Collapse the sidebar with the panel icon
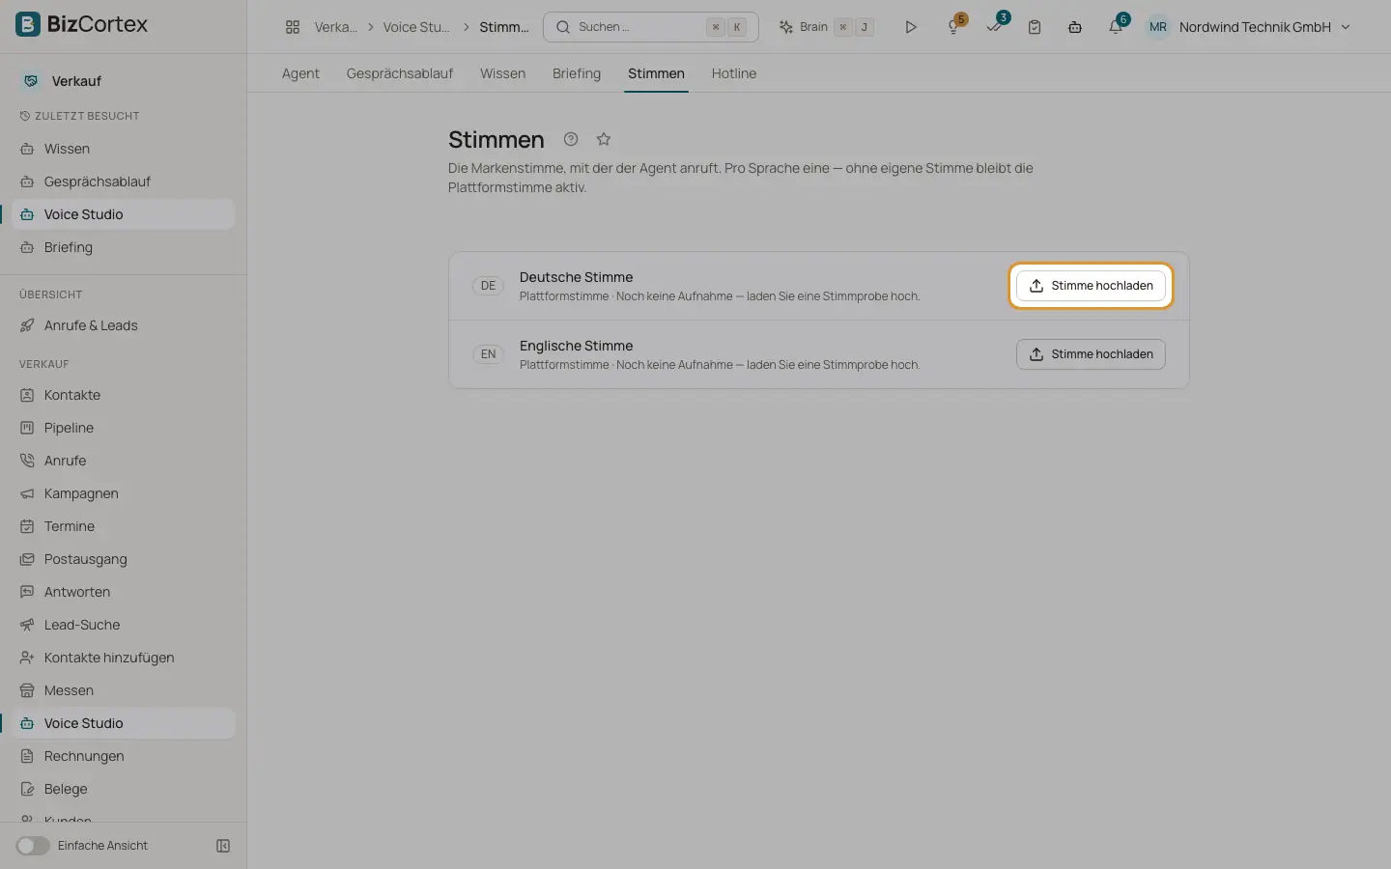This screenshot has height=869, width=1391. 223,846
